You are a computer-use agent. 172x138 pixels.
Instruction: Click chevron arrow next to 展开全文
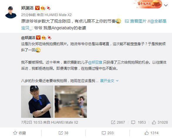pyautogui.click(x=117, y=81)
